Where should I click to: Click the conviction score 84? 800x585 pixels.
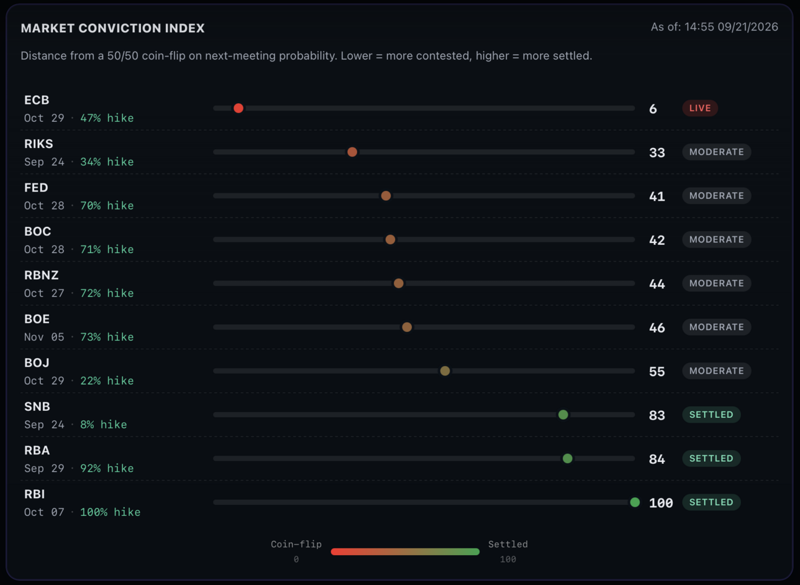[657, 459]
